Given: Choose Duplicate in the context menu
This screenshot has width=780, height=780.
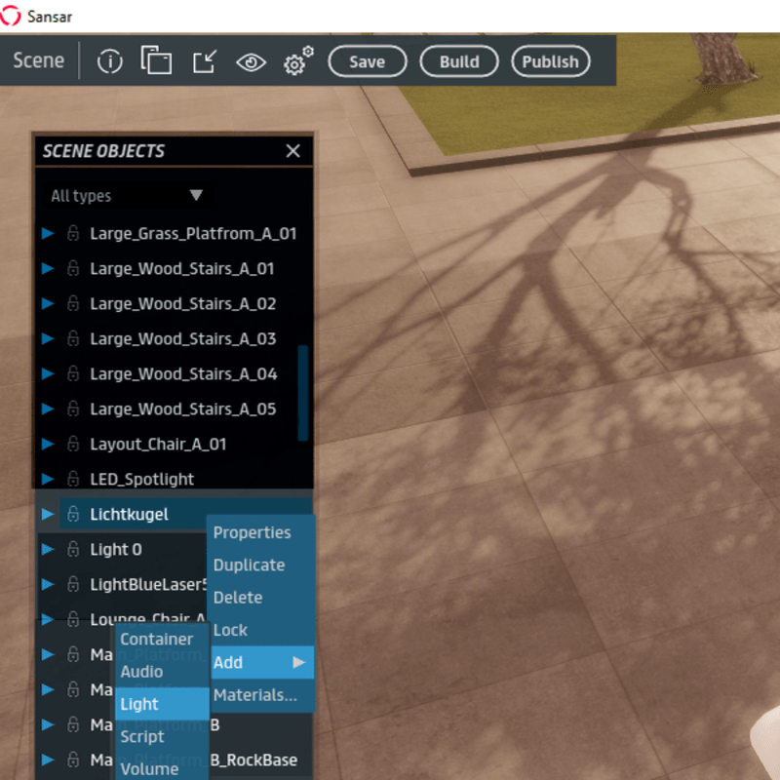Looking at the screenshot, I should (250, 565).
